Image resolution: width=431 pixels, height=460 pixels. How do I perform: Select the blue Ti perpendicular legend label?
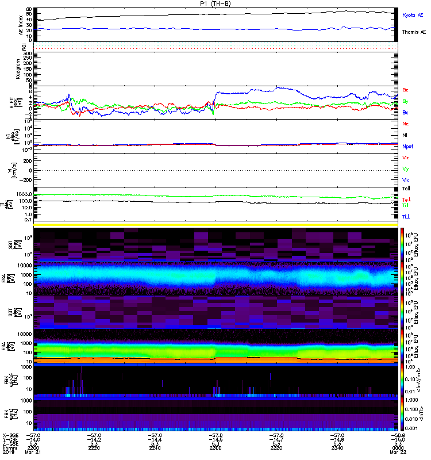[x=406, y=217]
